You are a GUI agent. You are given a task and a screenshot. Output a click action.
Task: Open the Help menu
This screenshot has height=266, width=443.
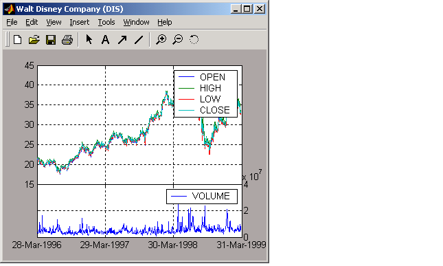(x=165, y=22)
